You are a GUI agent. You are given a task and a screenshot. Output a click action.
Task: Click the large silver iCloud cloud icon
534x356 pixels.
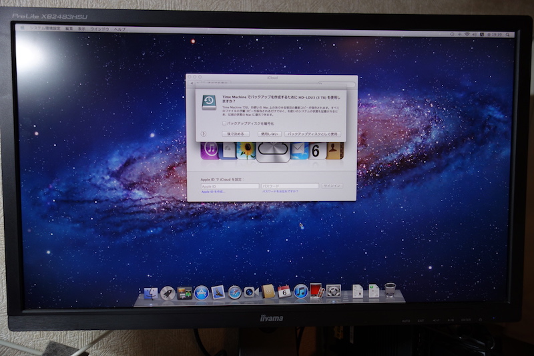(x=273, y=152)
